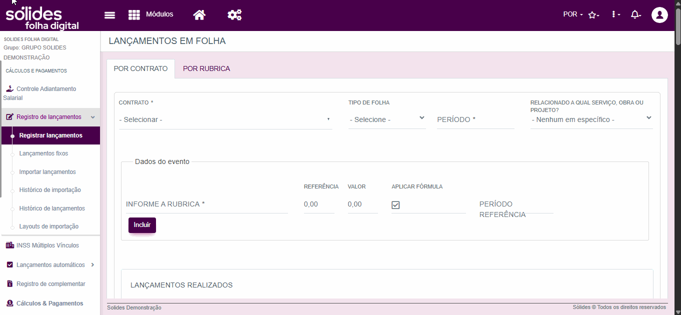Open Cálculos & Pagamentos link
This screenshot has height=315, width=681.
pos(50,303)
